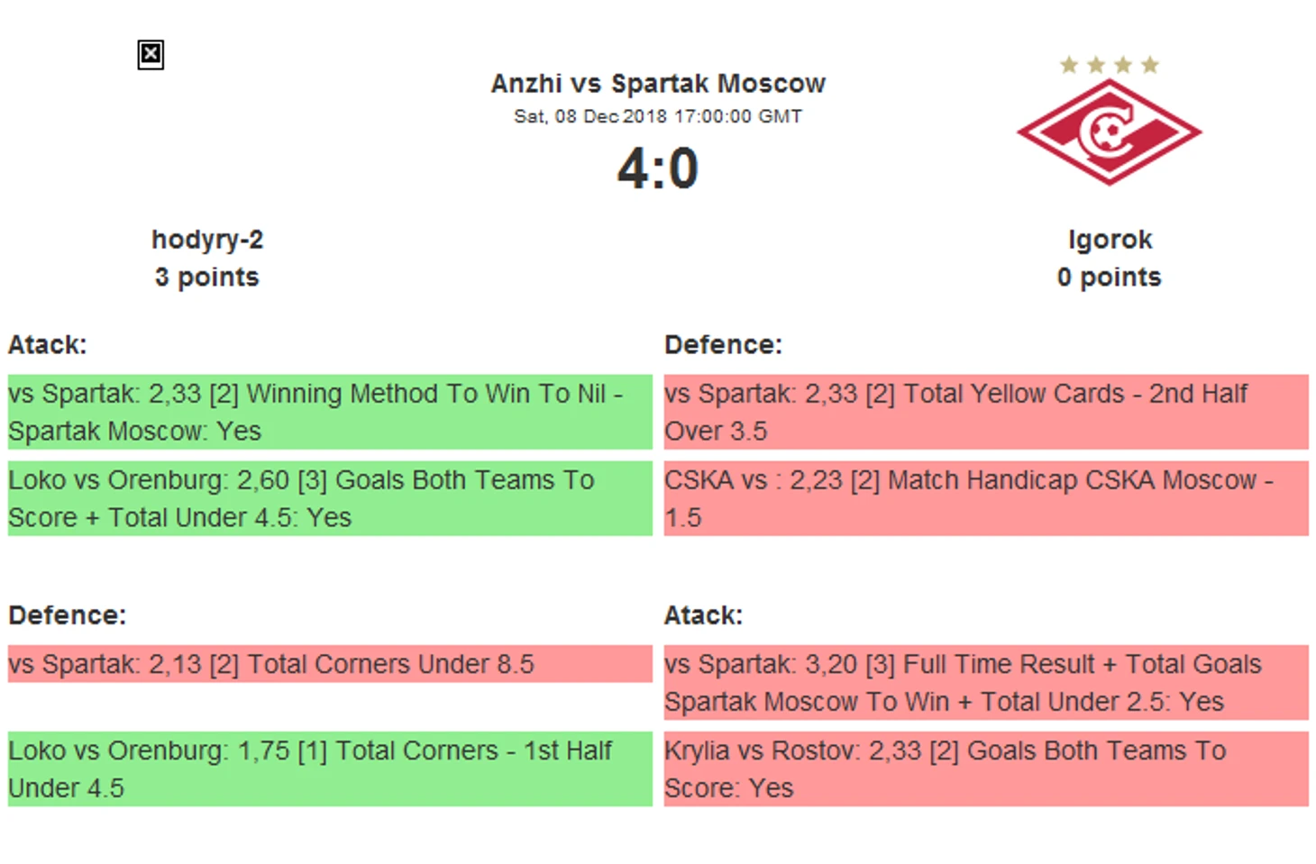
Task: Click the Full Time Result + Total Goals bet
Action: tap(986, 682)
